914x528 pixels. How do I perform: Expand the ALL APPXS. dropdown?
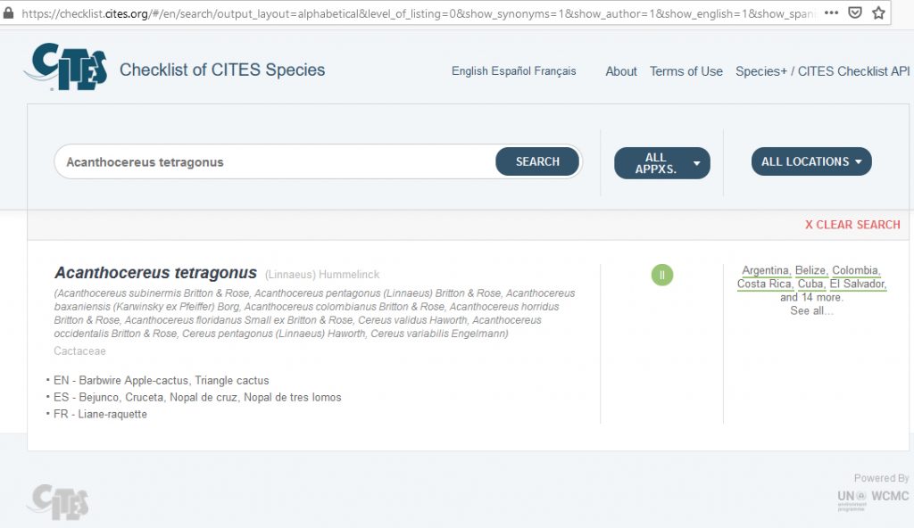click(x=661, y=163)
